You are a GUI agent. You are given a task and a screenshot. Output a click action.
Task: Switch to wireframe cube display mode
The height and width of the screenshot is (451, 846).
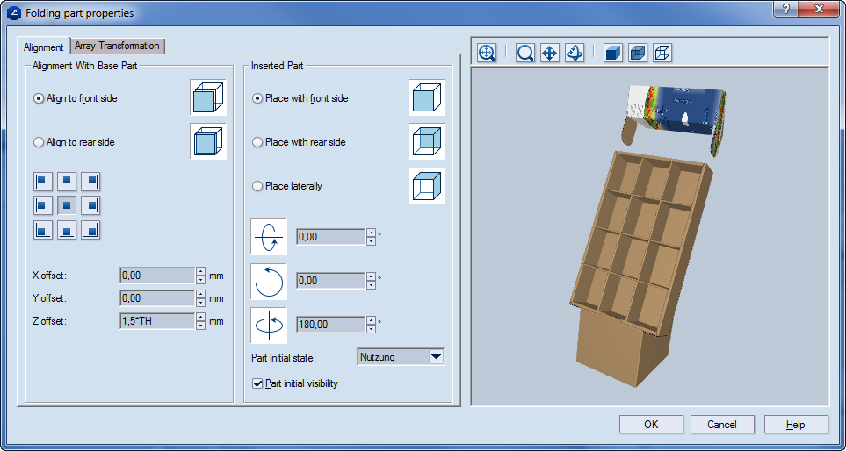662,53
